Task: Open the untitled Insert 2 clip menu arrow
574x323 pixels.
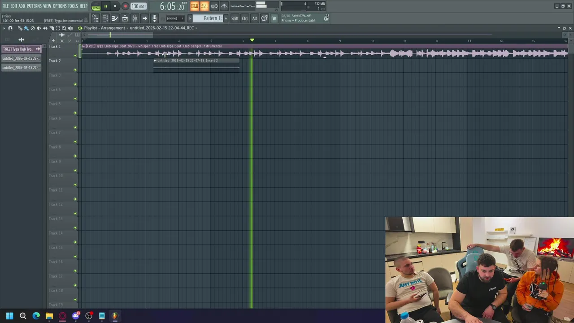Action: click(x=155, y=61)
